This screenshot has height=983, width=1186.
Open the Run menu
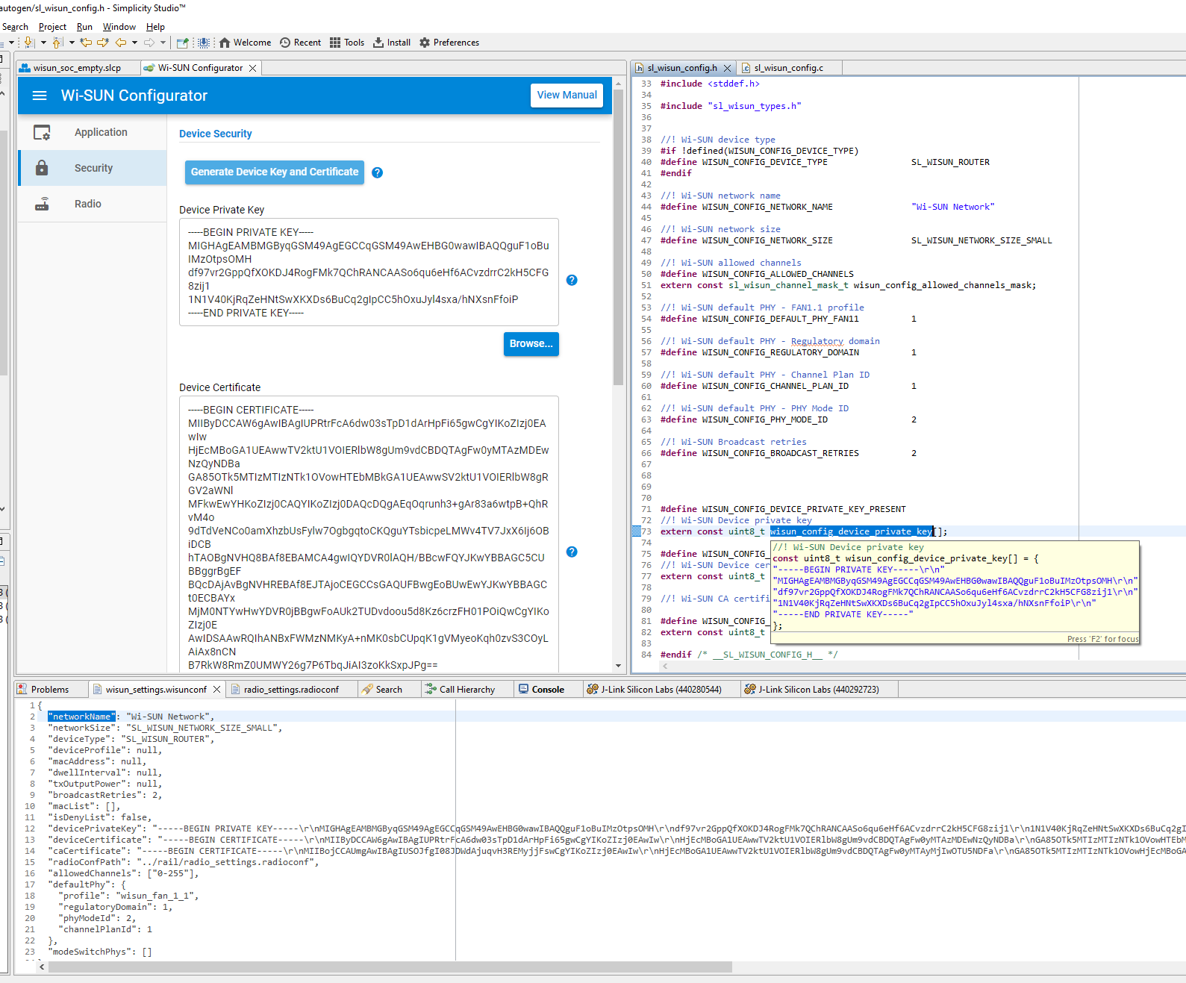point(84,27)
